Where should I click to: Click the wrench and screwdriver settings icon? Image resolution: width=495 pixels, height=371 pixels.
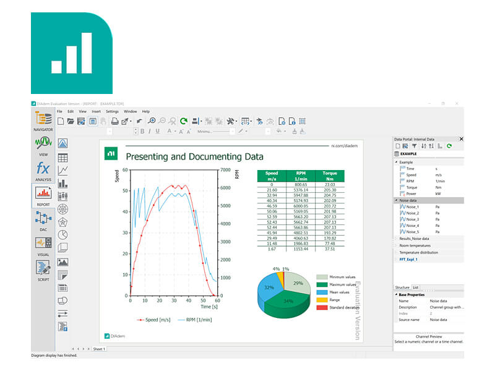point(230,121)
